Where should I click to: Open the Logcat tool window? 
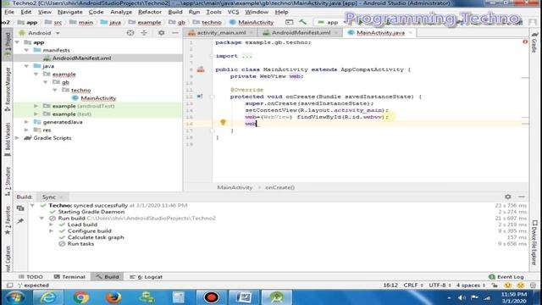pos(146,277)
